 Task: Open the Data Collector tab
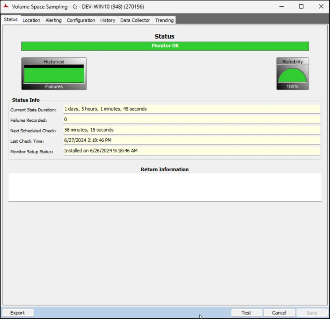(x=135, y=20)
